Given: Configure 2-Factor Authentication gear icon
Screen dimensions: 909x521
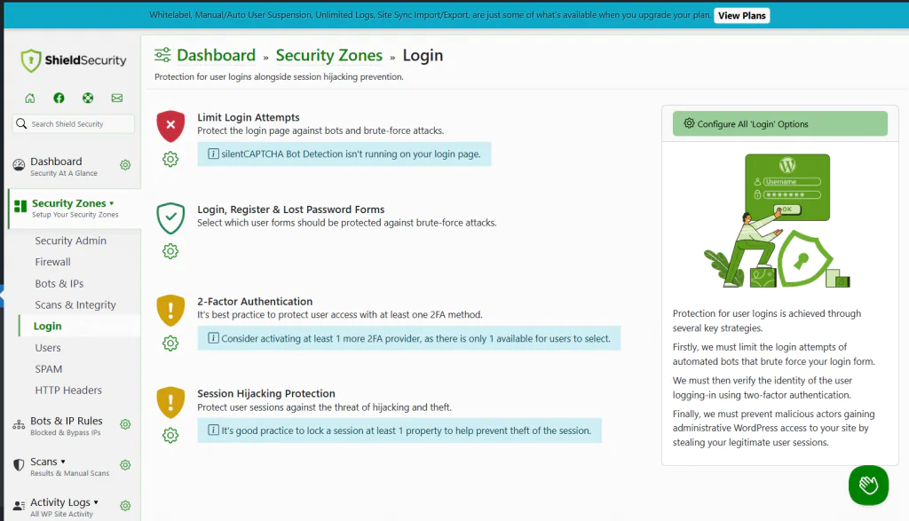Looking at the screenshot, I should pos(170,343).
